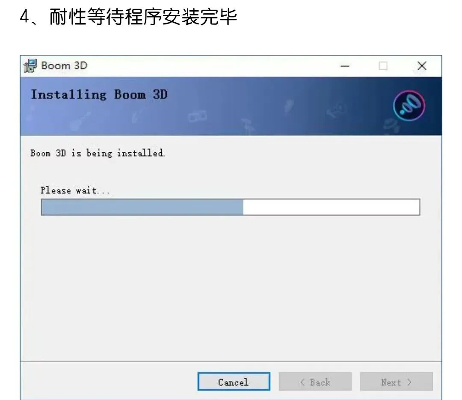This screenshot has height=400, width=462.
Task: Click the greyed-out Back button
Action: pyautogui.click(x=315, y=382)
